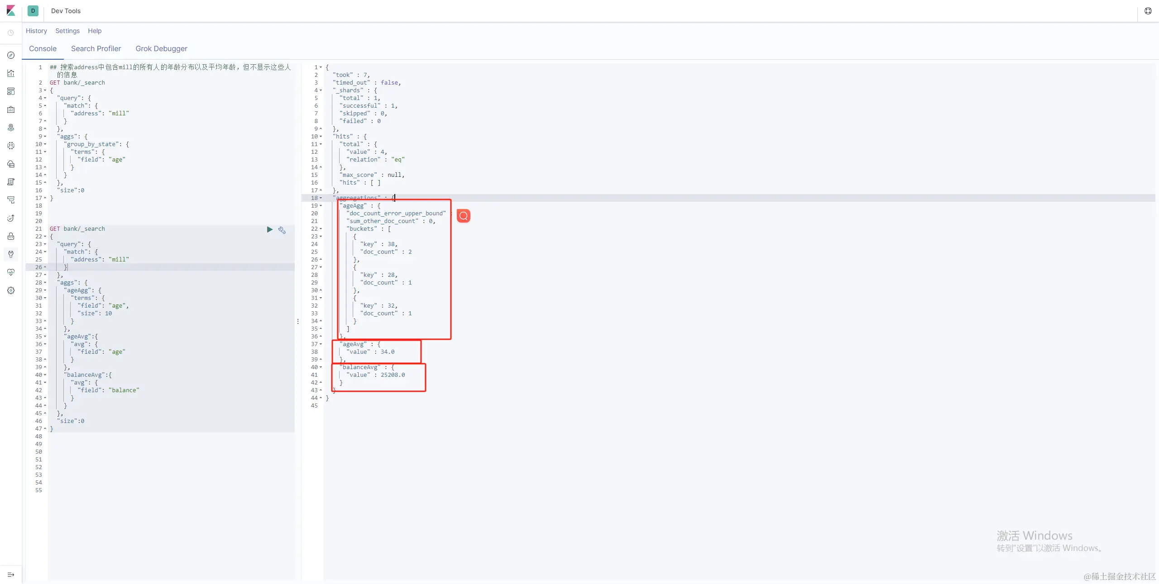This screenshot has width=1159, height=584.
Task: Click the green play button to send the request
Action: (270, 230)
